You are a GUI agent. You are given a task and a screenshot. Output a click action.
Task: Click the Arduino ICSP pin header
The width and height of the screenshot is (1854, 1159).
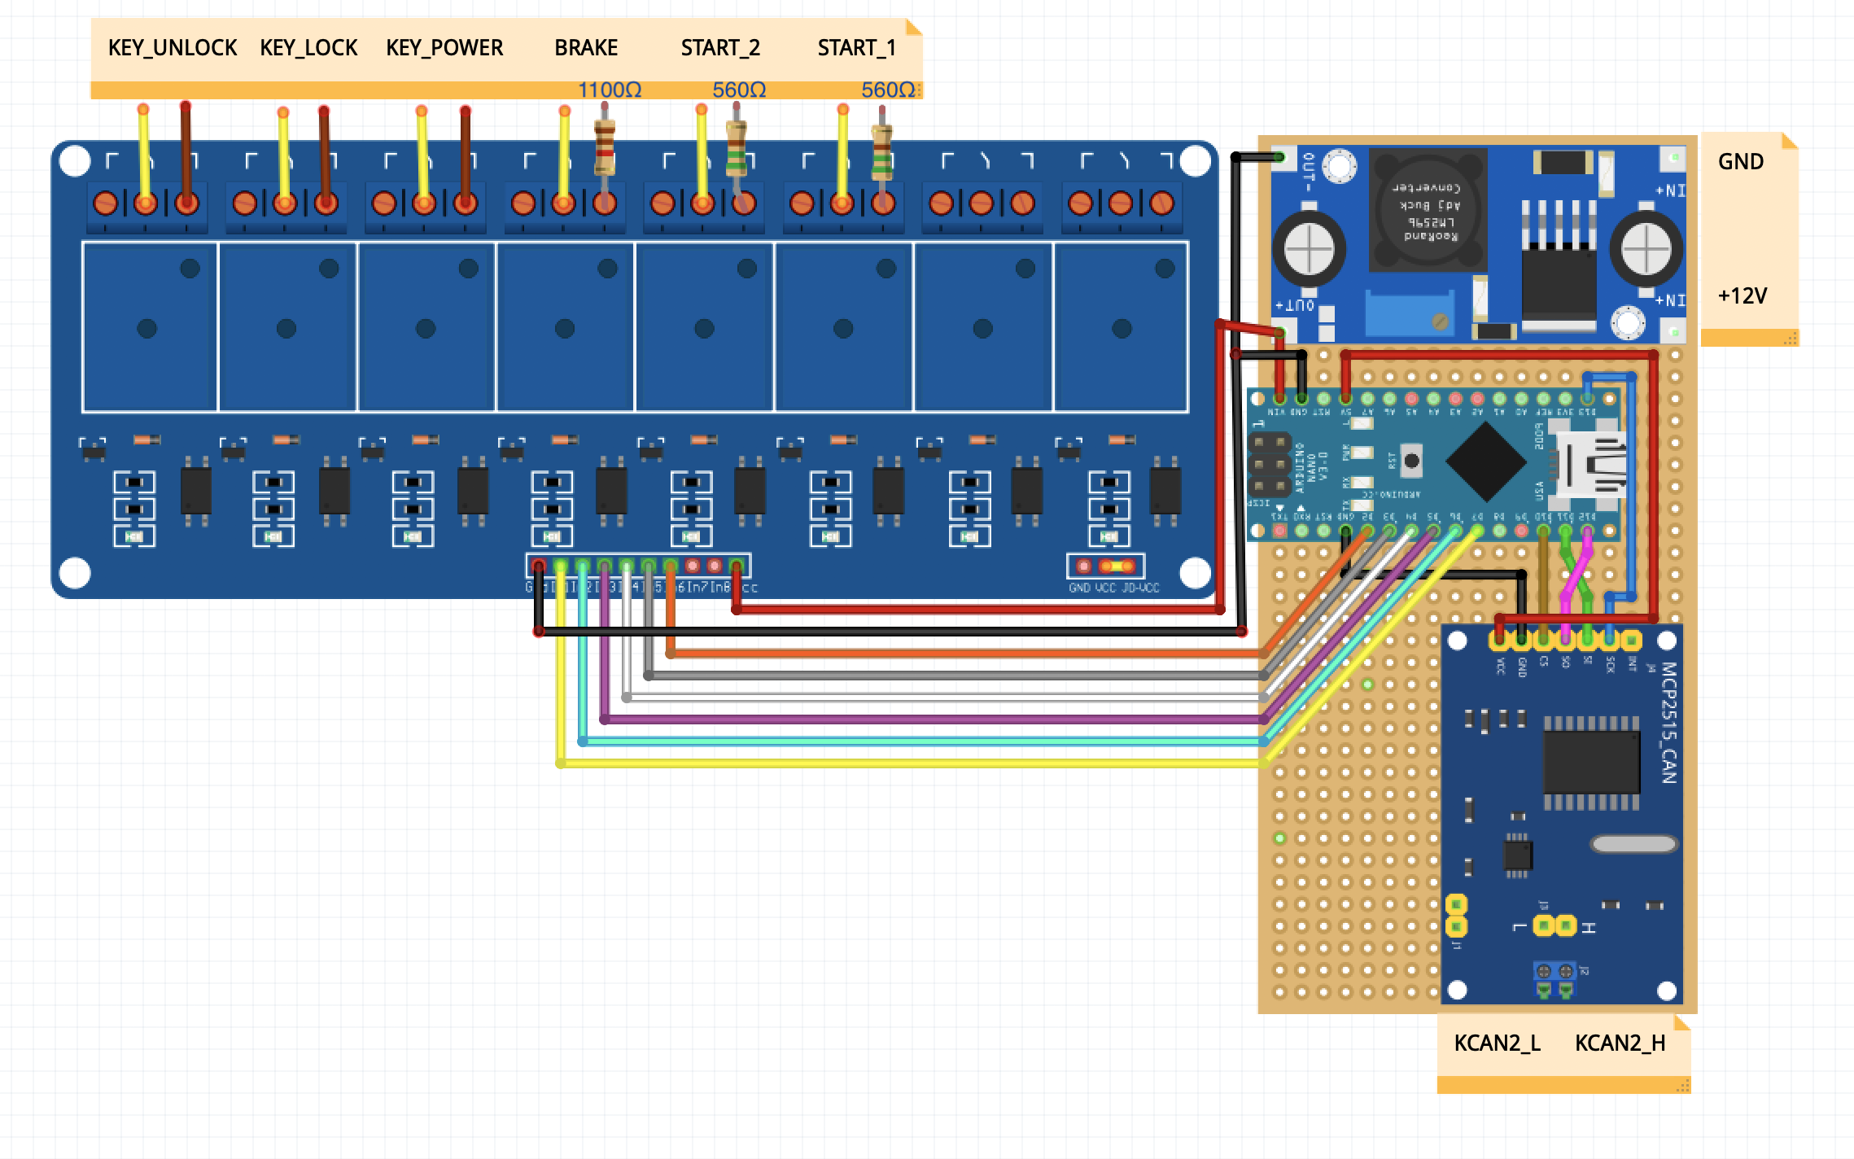[1270, 466]
